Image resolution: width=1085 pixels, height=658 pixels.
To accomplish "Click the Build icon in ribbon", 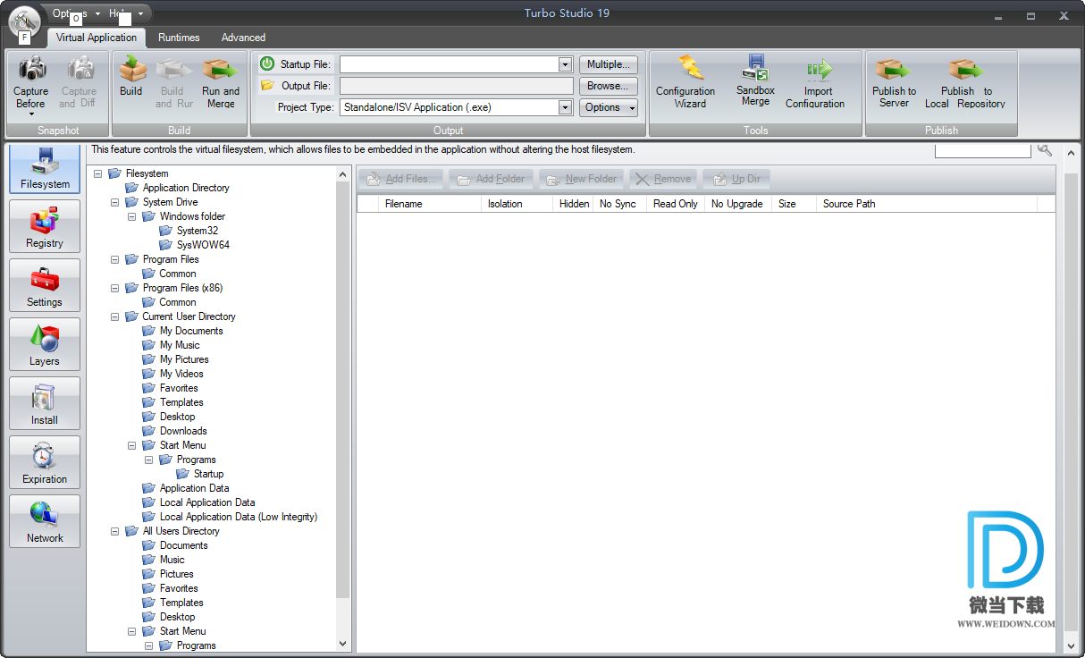I will [x=131, y=70].
